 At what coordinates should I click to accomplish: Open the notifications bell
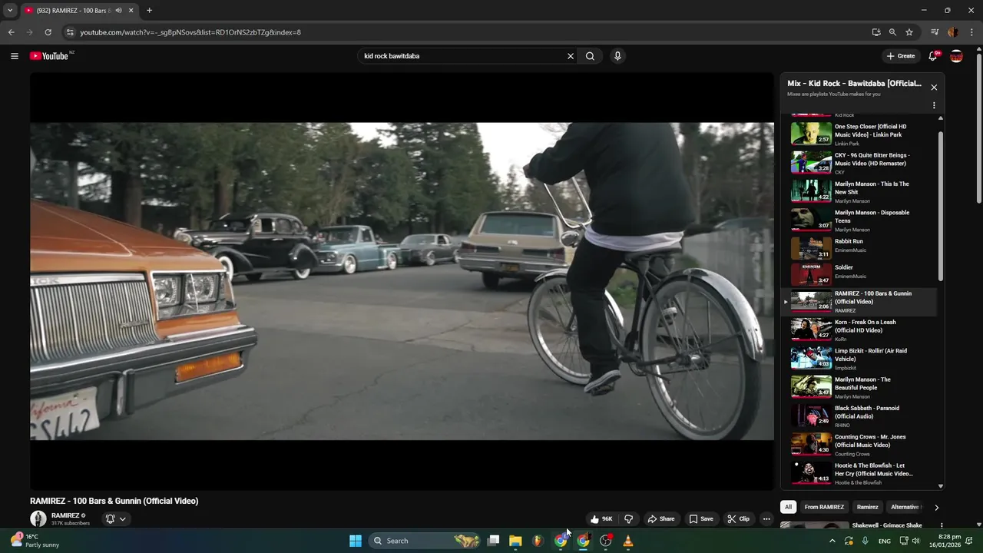[933, 56]
